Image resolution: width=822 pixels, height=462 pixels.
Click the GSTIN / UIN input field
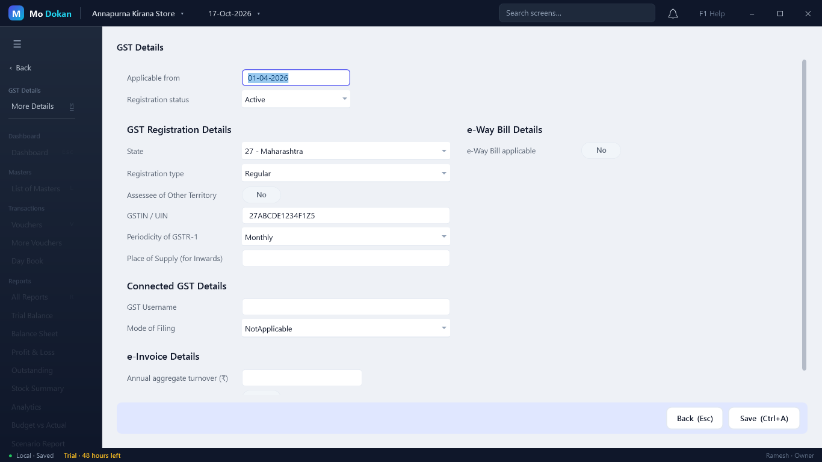[x=346, y=215]
